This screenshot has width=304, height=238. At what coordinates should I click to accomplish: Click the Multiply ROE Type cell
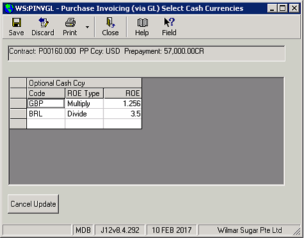(84, 104)
